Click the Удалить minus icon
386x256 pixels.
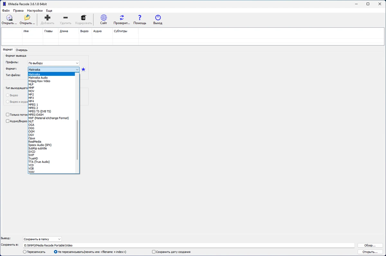click(65, 18)
